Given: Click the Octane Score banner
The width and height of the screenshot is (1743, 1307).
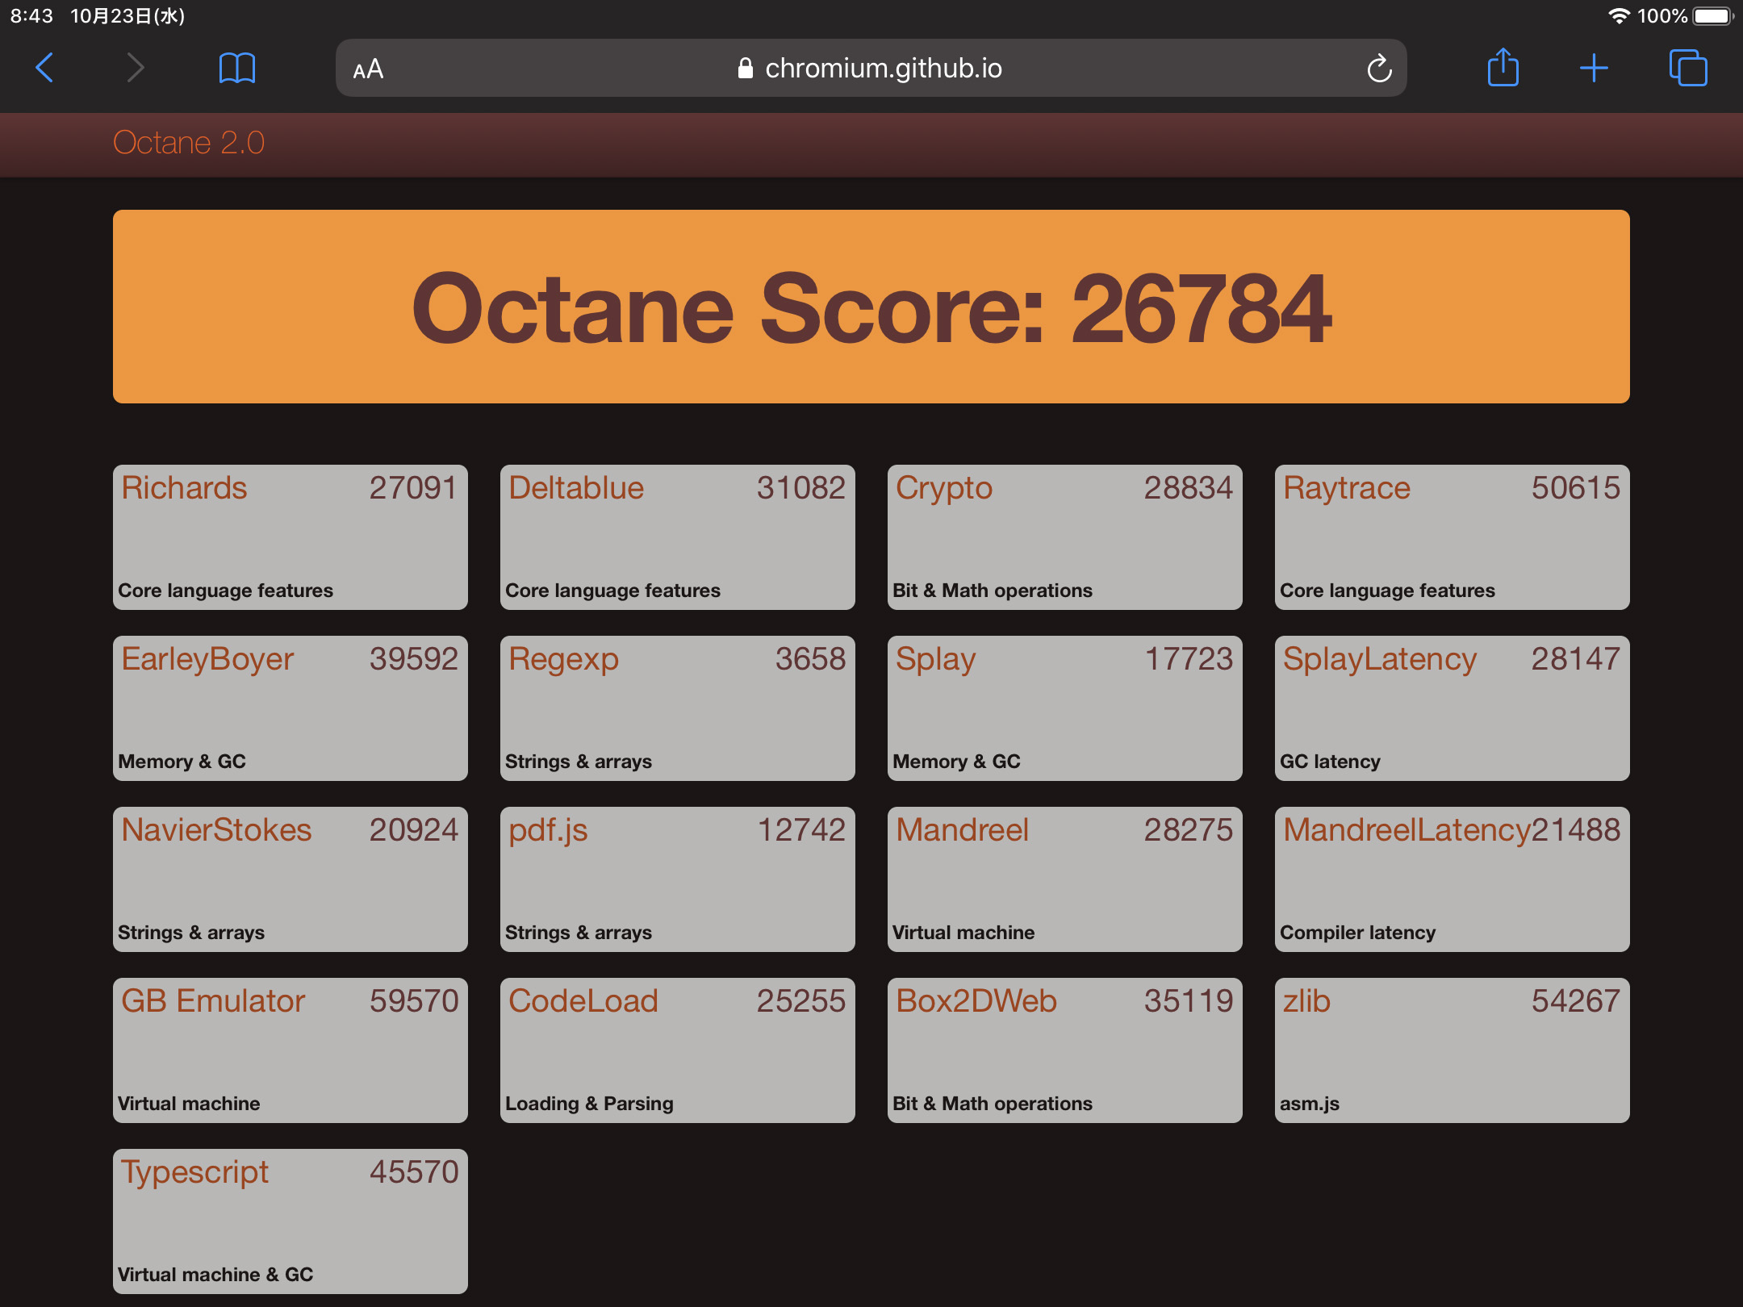Looking at the screenshot, I should pos(871,308).
